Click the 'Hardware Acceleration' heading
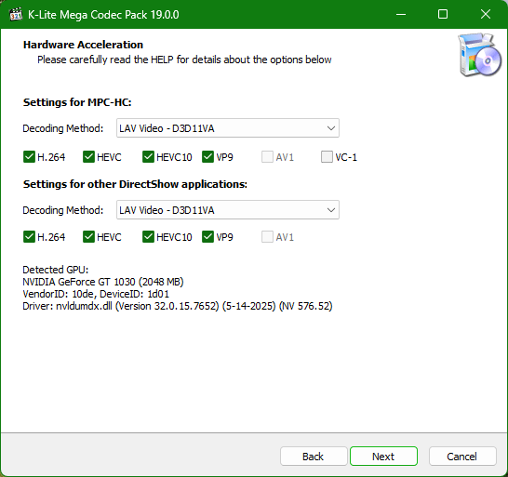This screenshot has height=477, width=508. click(x=83, y=45)
